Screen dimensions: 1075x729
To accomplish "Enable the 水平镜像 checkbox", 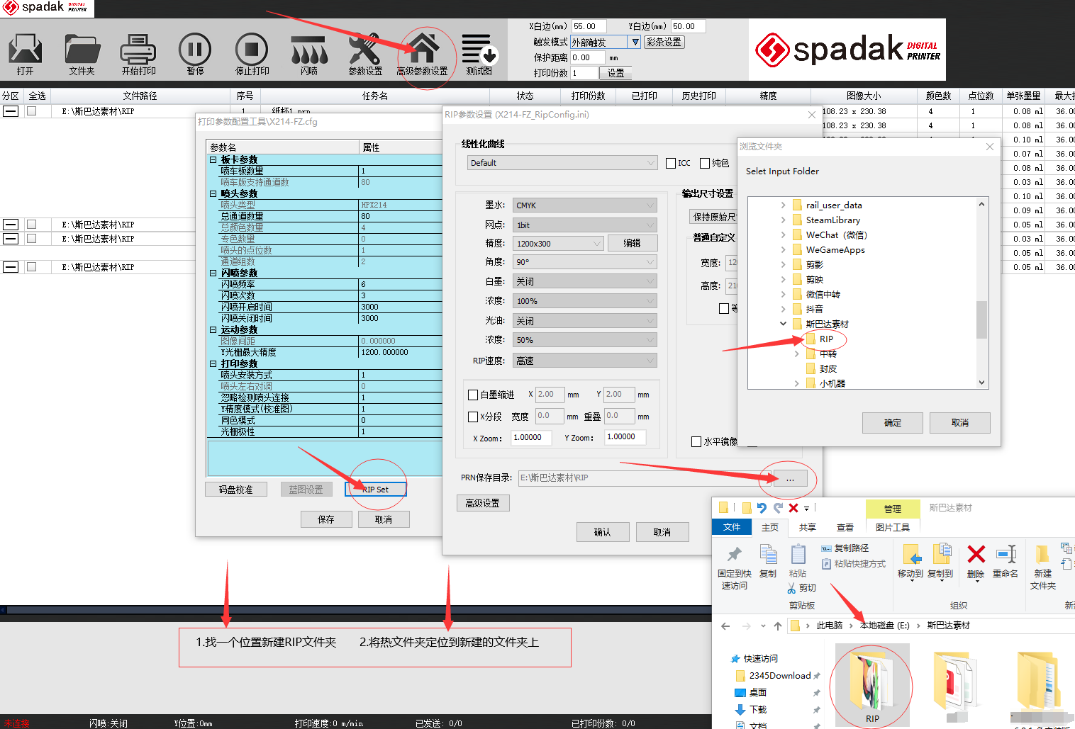I will (x=696, y=441).
